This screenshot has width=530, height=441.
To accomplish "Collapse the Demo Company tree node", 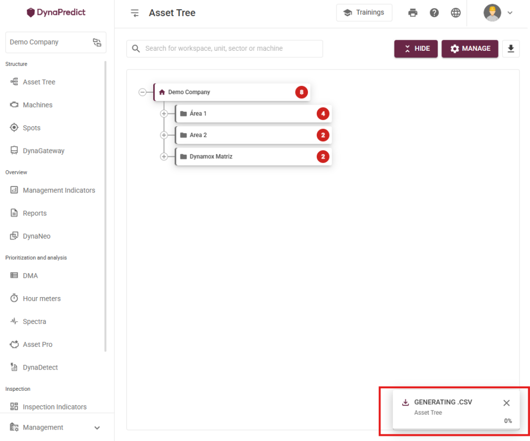I will (x=142, y=92).
